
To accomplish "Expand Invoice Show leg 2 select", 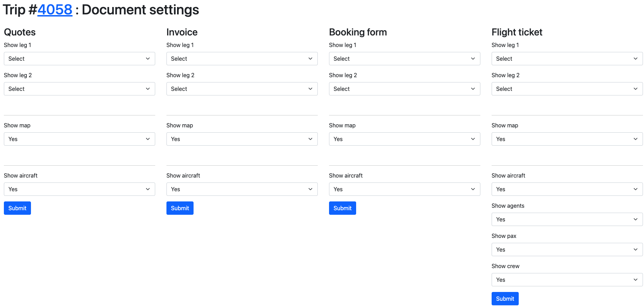I will (242, 89).
